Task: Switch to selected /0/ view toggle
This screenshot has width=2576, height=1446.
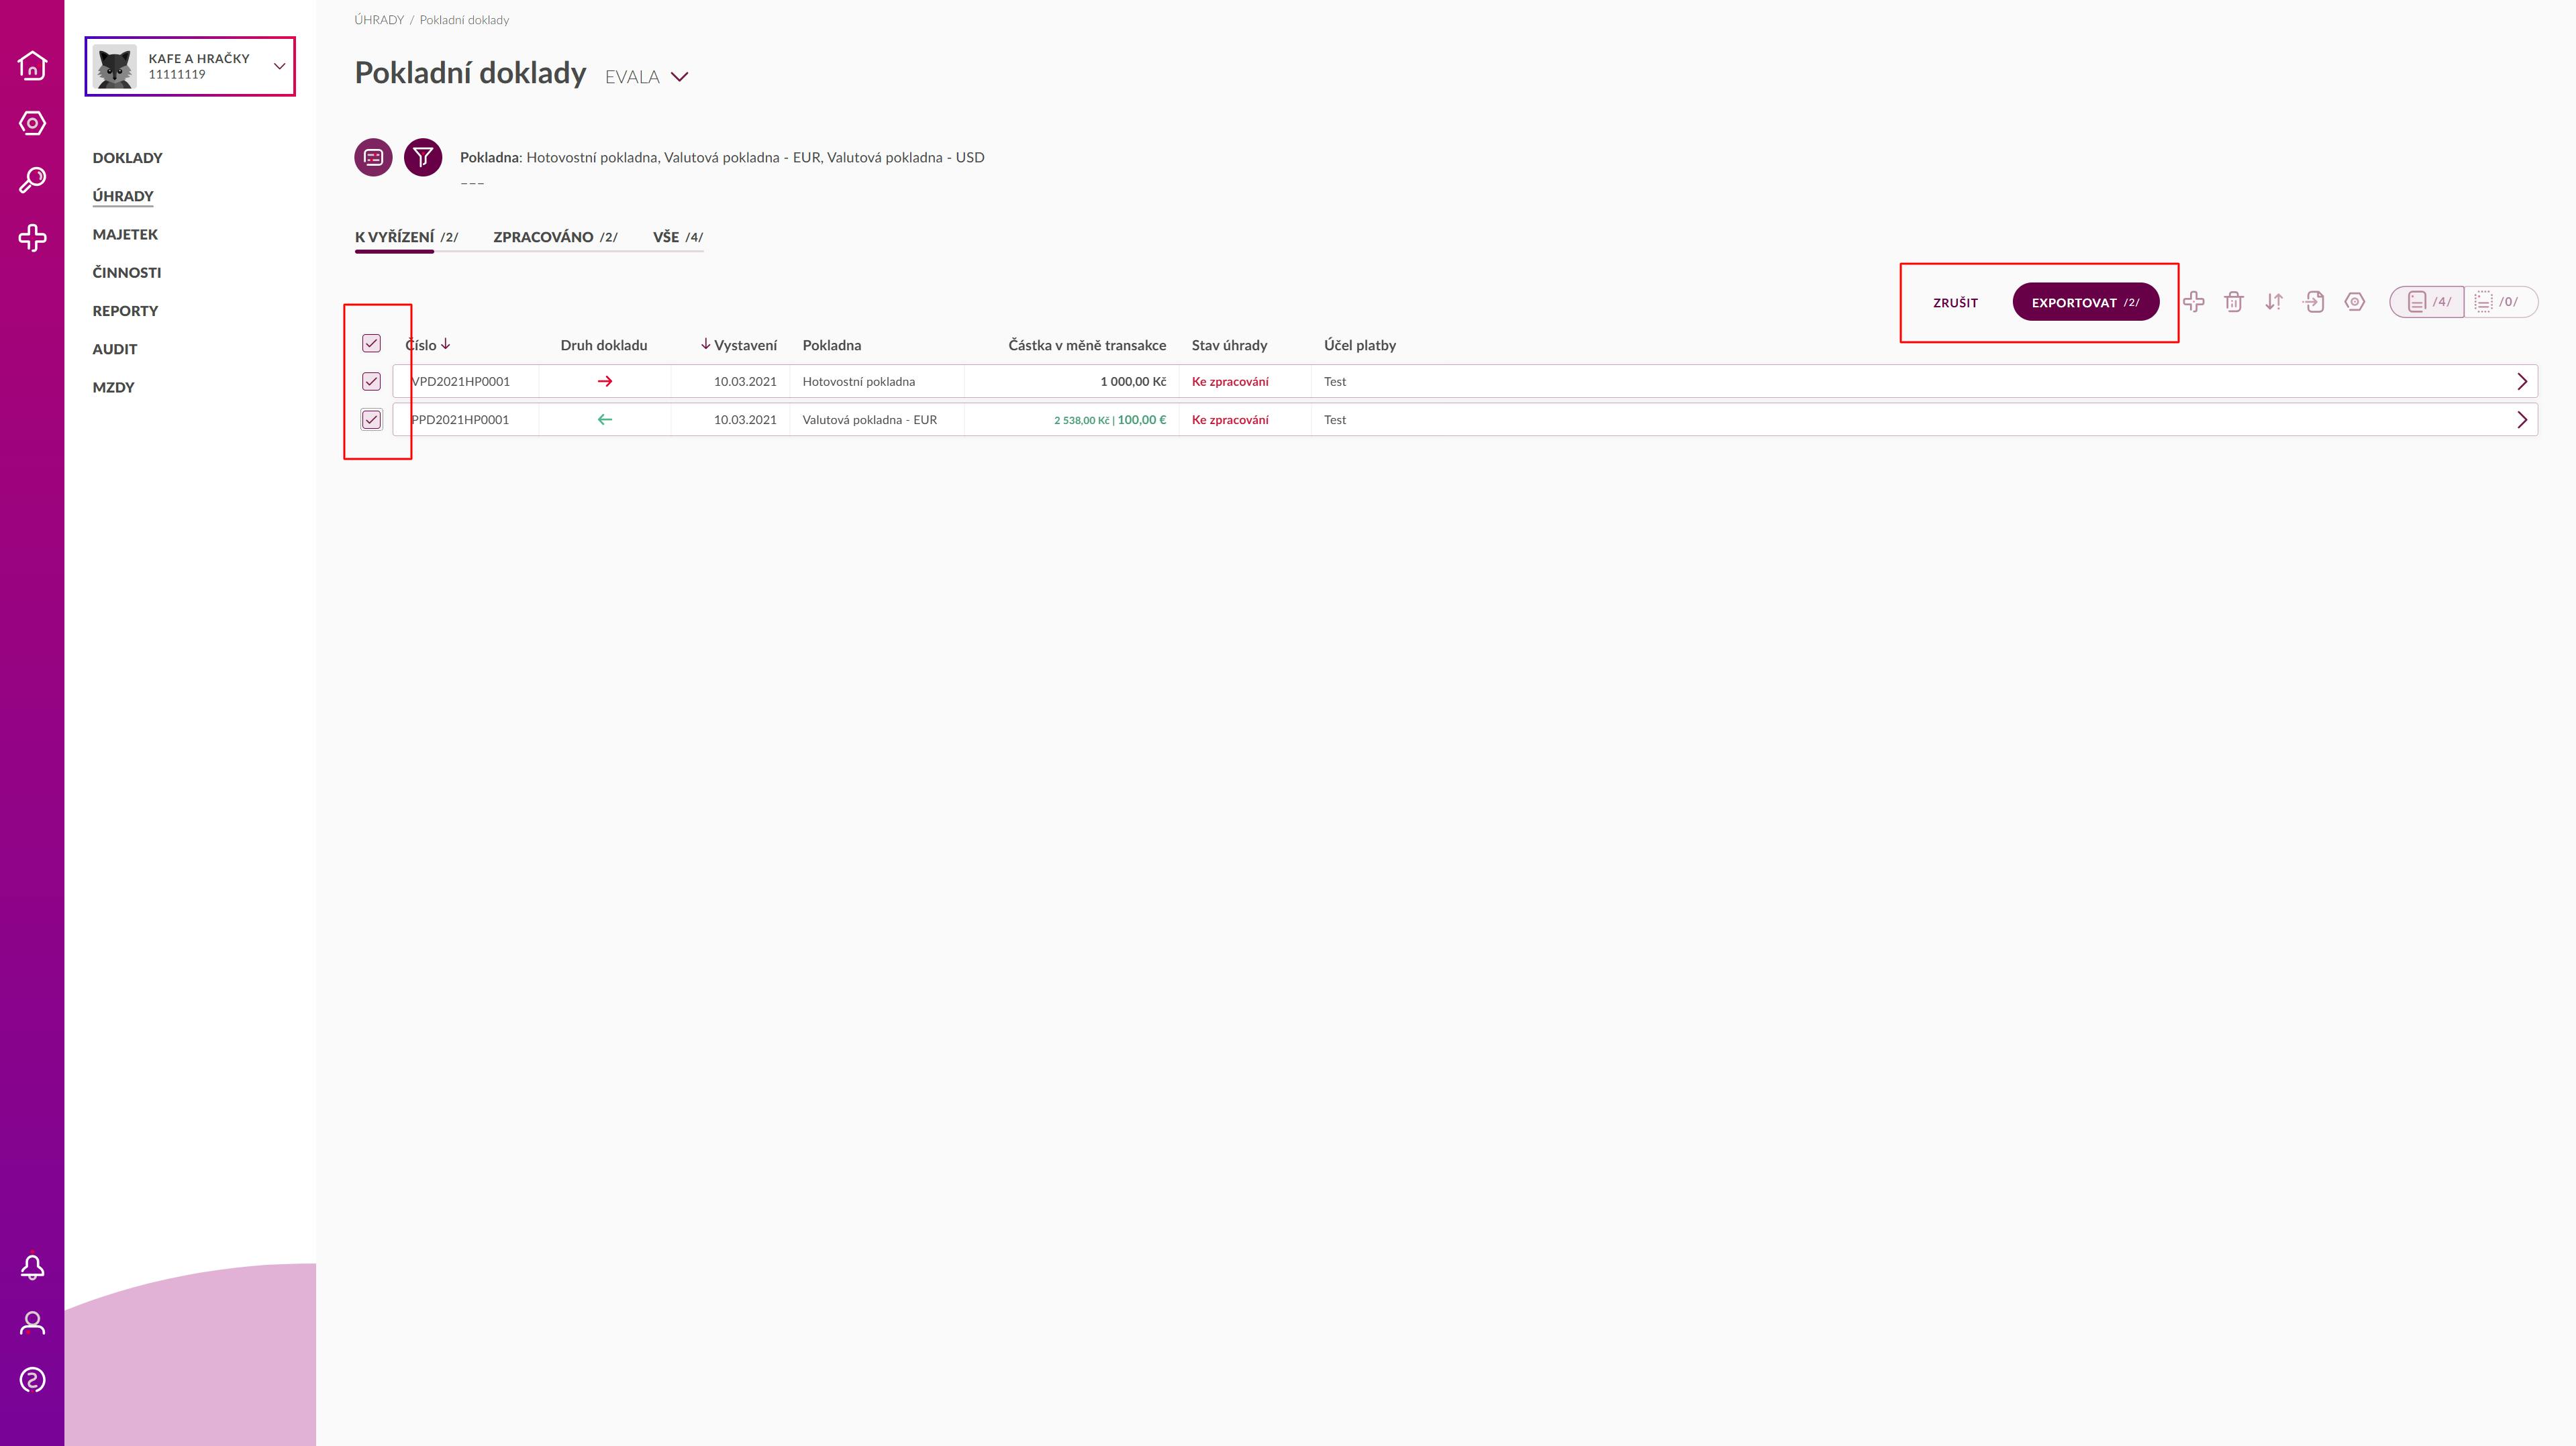Action: tap(2500, 302)
